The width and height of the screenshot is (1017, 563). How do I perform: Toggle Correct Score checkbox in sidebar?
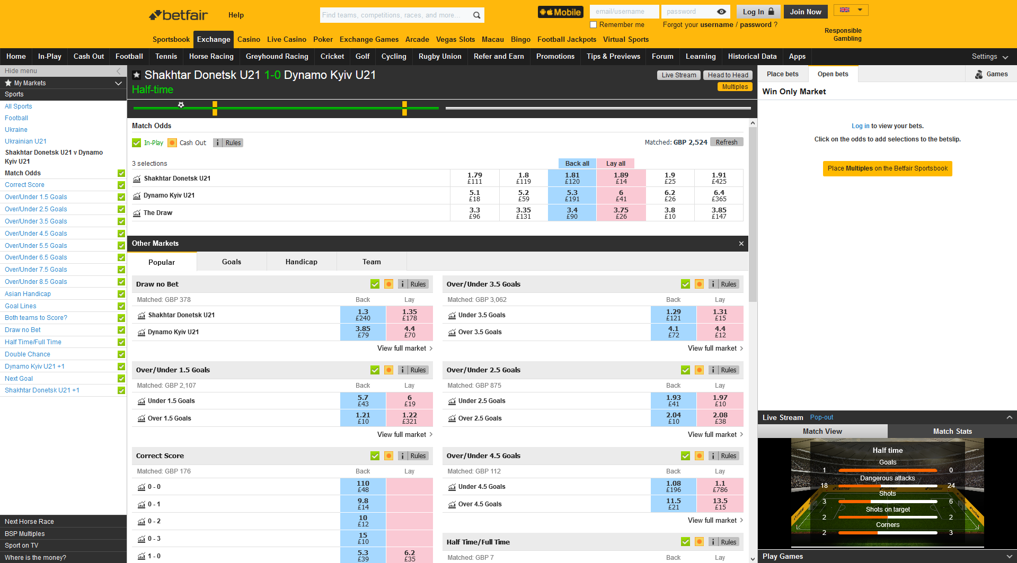click(x=121, y=185)
